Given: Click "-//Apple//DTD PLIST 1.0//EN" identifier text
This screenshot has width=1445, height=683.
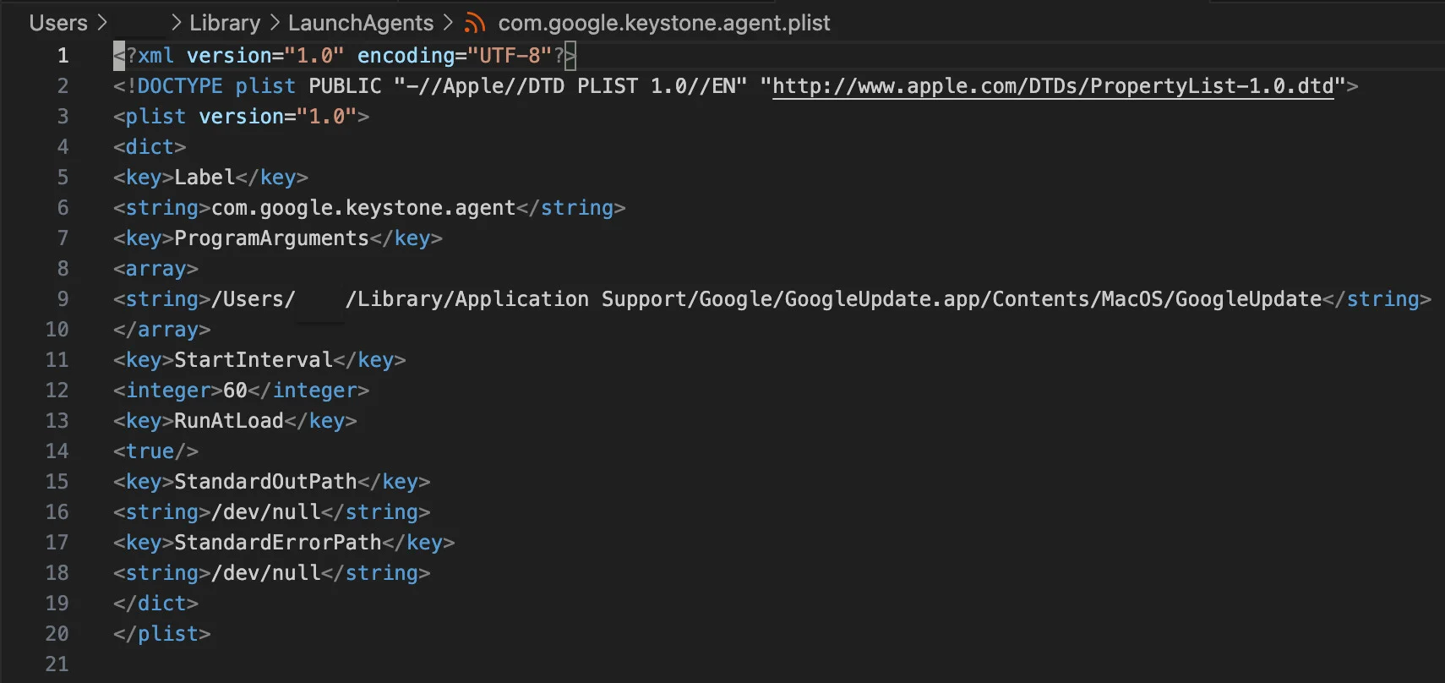Looking at the screenshot, I should (570, 86).
